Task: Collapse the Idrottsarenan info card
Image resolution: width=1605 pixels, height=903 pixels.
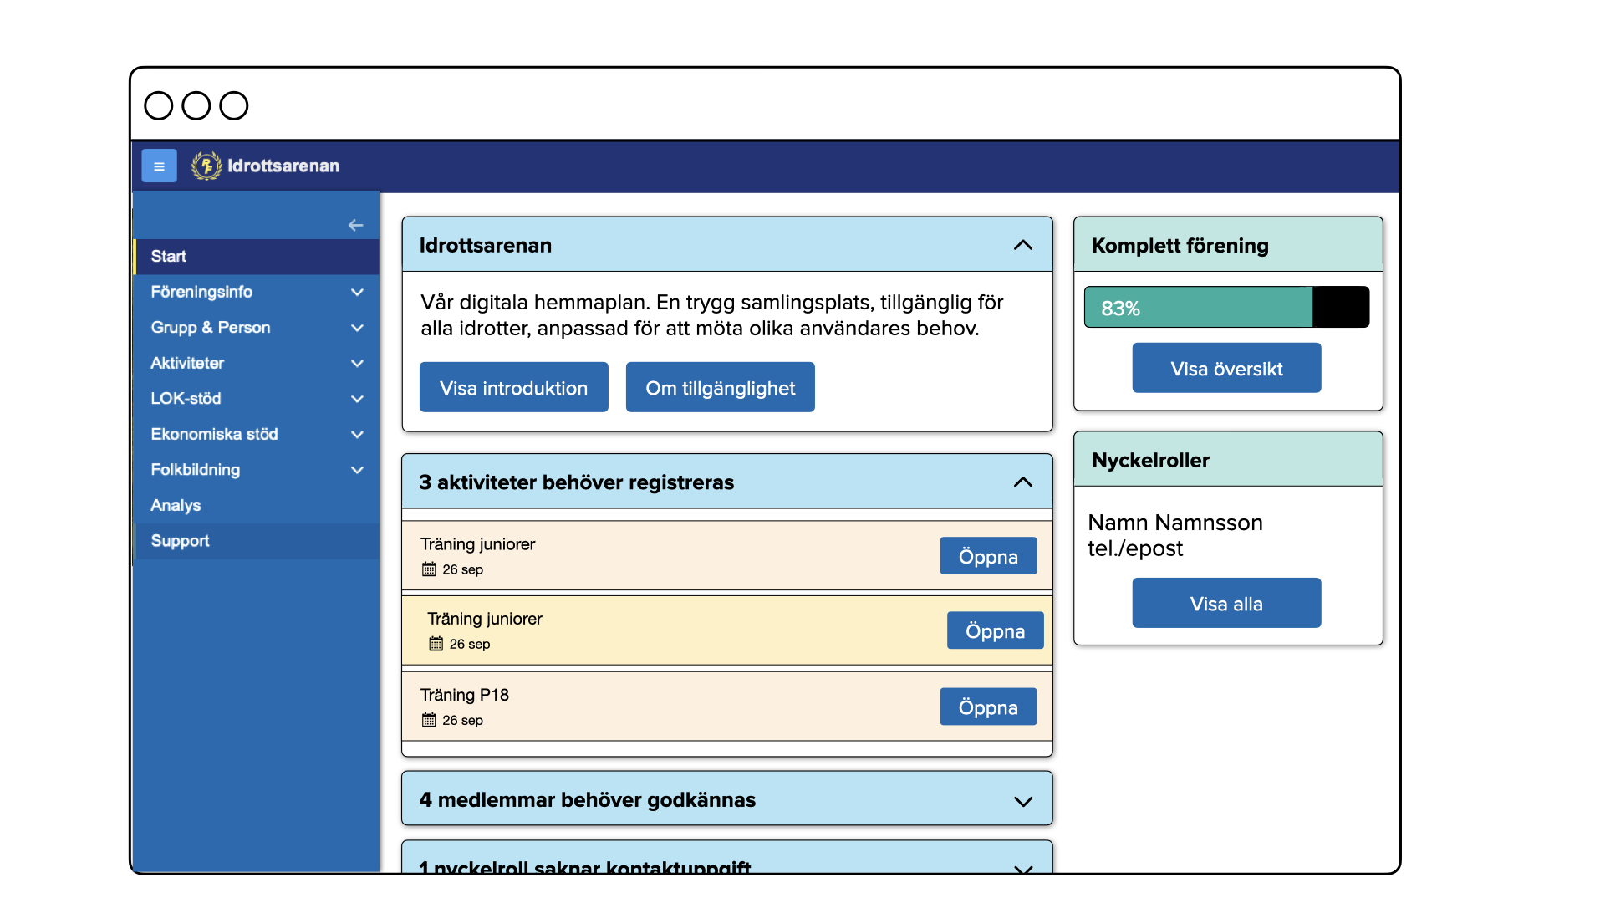Action: [x=1022, y=244]
